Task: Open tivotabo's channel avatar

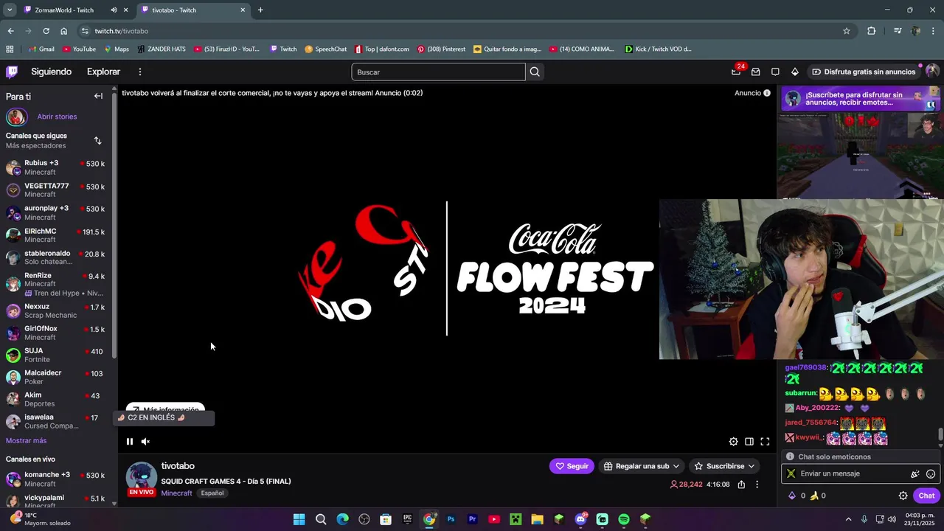Action: pos(141,476)
